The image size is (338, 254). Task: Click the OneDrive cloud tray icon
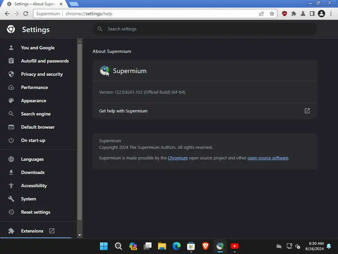[x=279, y=246]
